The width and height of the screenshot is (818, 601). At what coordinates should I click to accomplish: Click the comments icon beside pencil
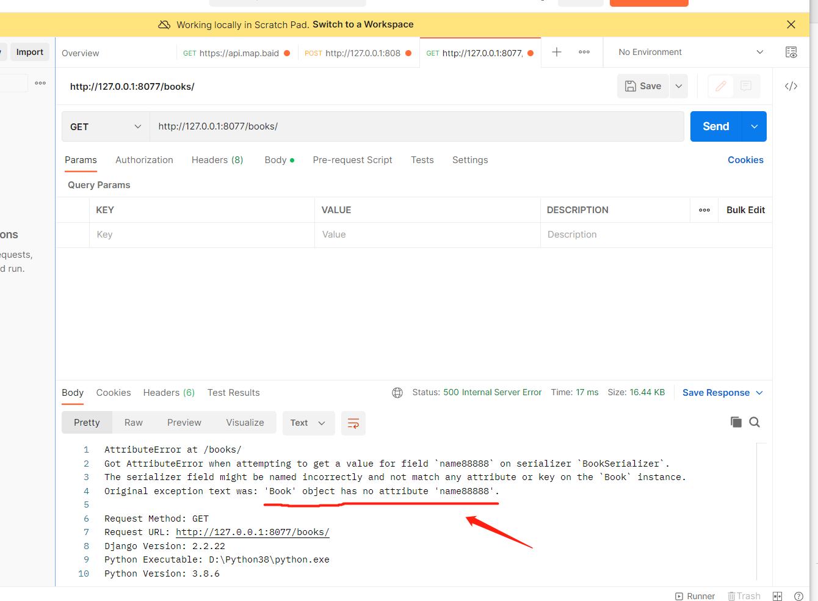746,86
